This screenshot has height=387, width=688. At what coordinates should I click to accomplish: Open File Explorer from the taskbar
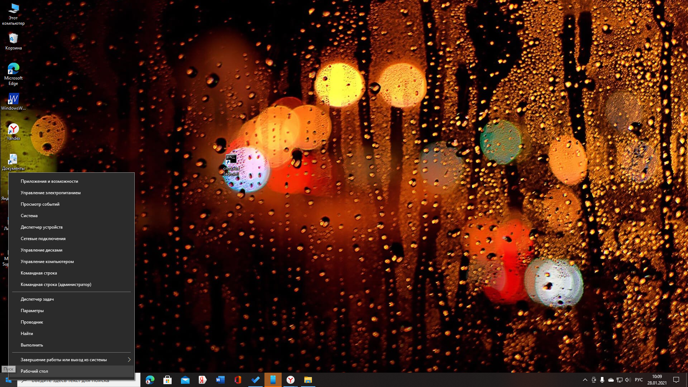tap(308, 380)
